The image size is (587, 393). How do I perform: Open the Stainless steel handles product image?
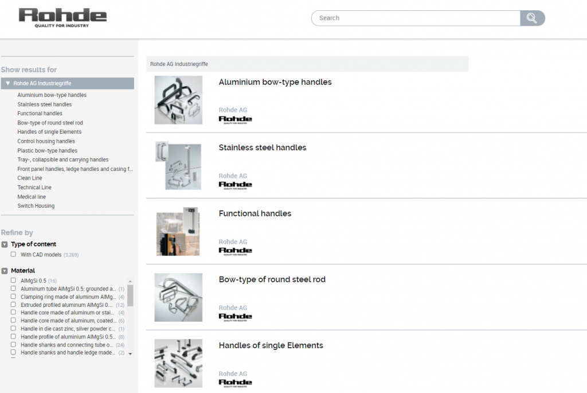[x=178, y=166]
